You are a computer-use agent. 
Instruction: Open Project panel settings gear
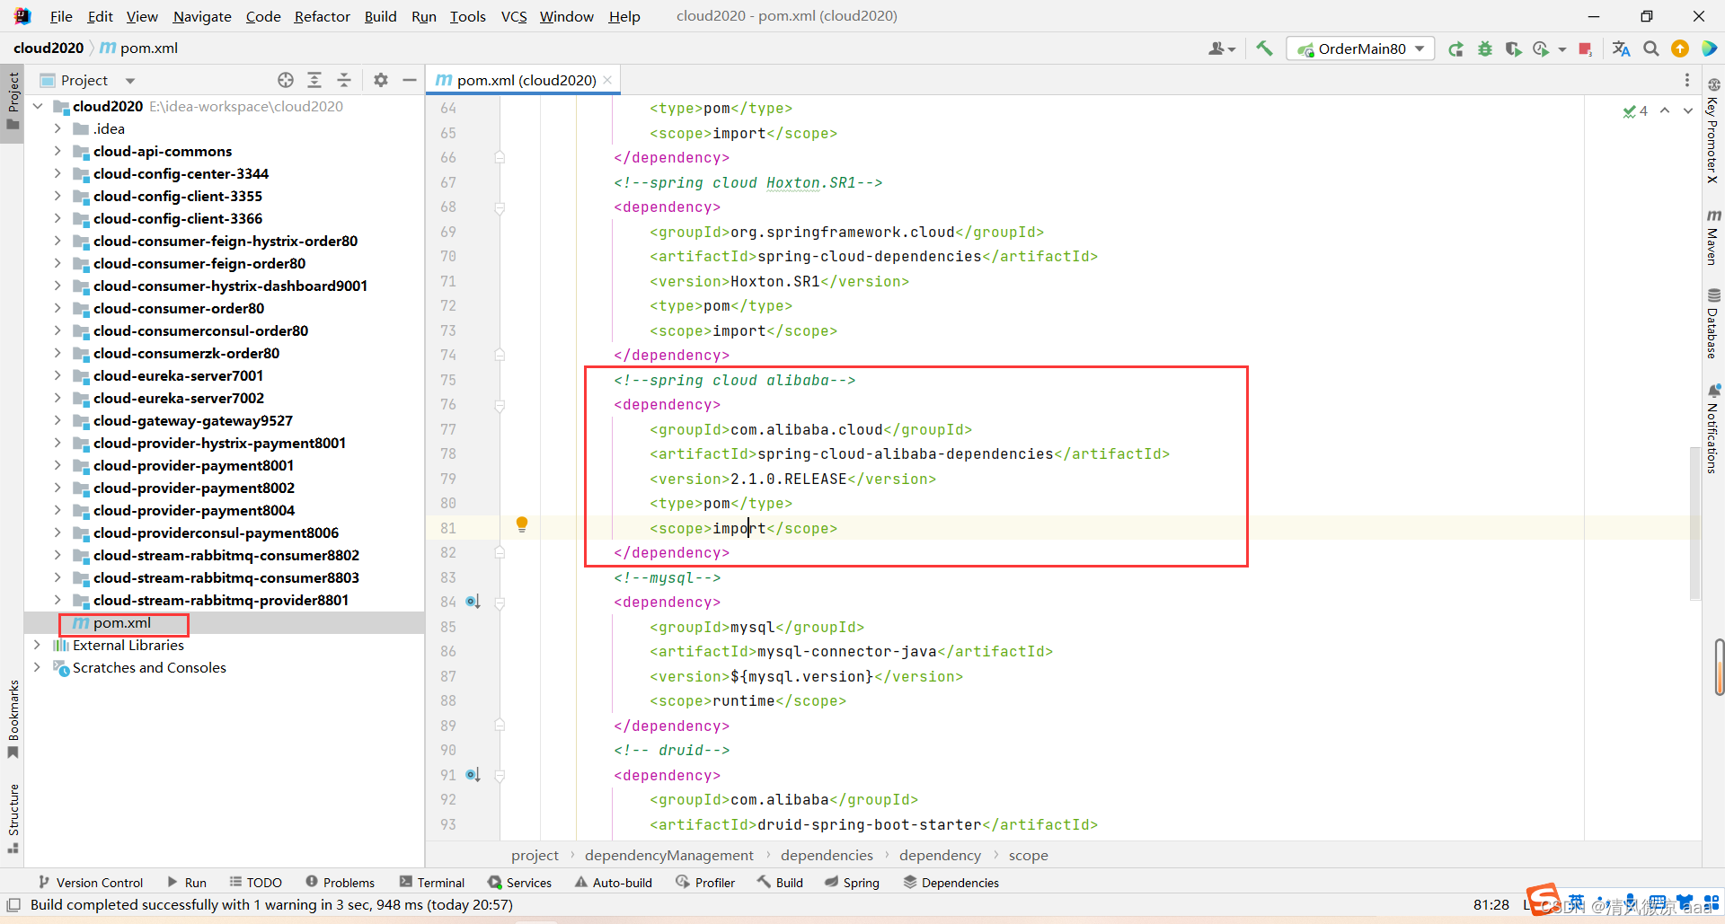click(381, 80)
